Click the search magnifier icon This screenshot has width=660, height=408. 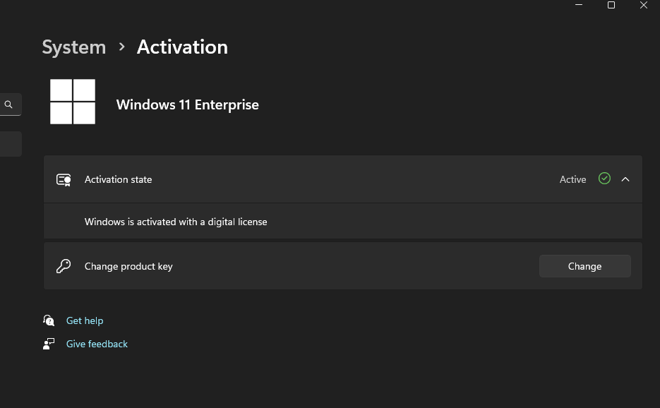click(x=8, y=104)
